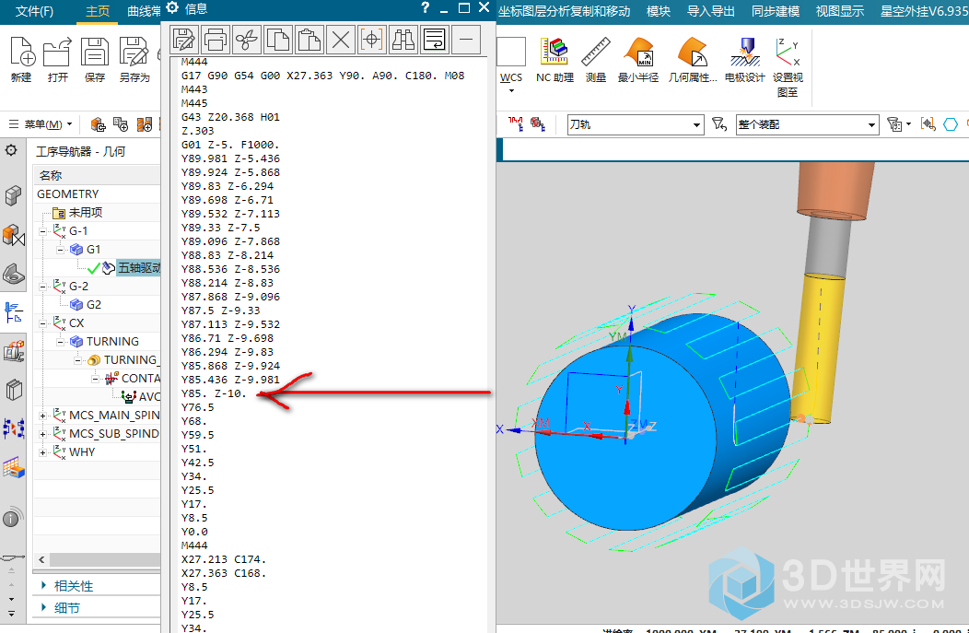Click the print icon in Information window

(216, 39)
